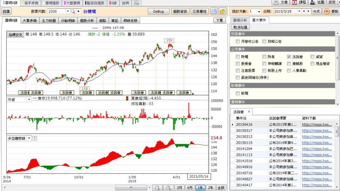Click stock code input field 2330
Image resolution: width=340 pixels, height=191 pixels.
(56, 11)
